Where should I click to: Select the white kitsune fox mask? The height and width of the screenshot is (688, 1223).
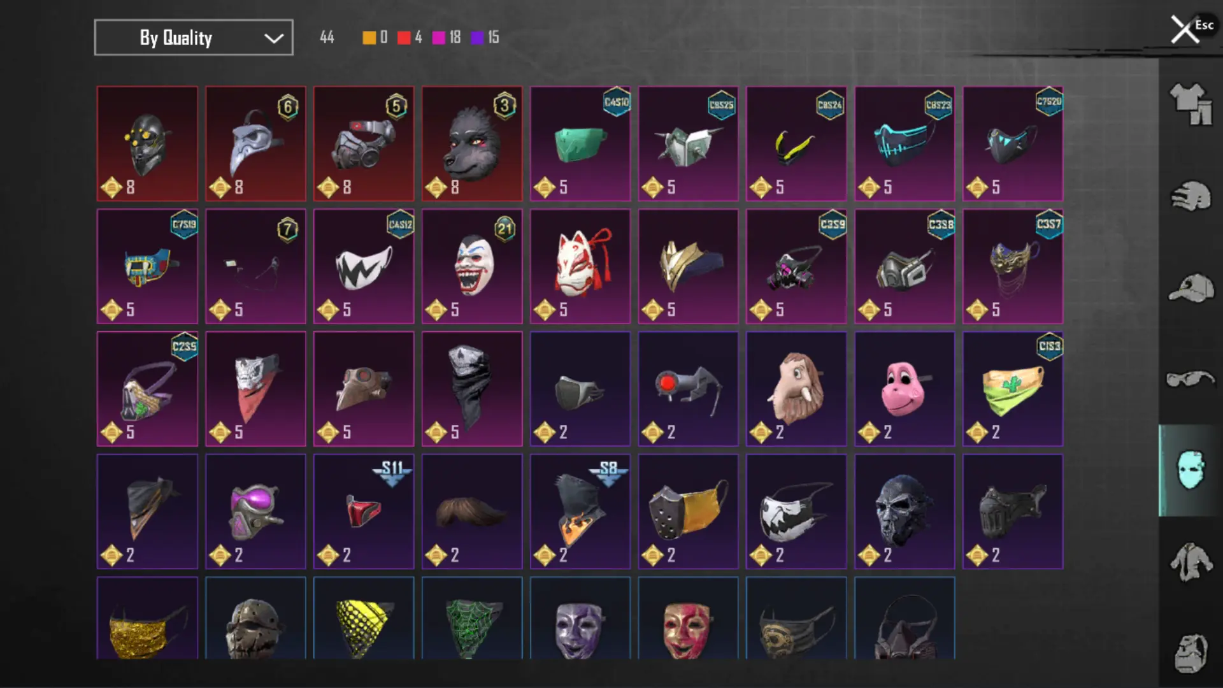click(580, 266)
